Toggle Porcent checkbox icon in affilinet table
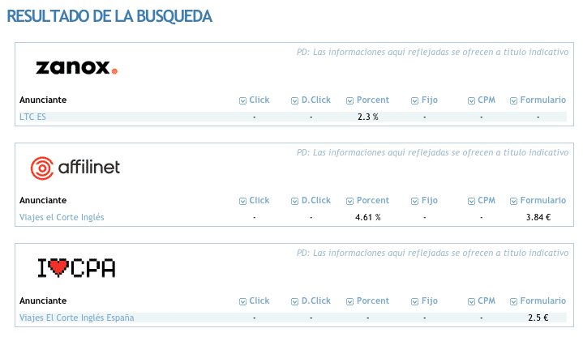The height and width of the screenshot is (341, 583). pyautogui.click(x=349, y=201)
